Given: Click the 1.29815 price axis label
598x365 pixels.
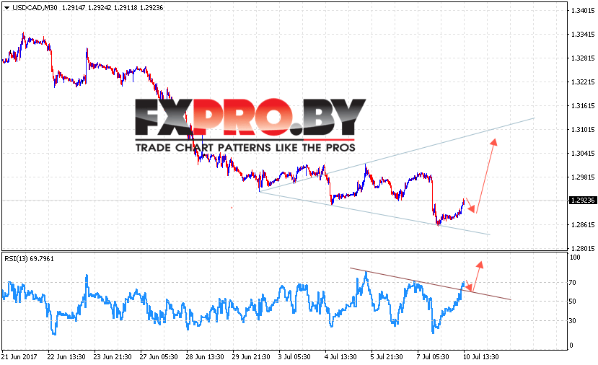Looking at the screenshot, I should coord(583,177).
